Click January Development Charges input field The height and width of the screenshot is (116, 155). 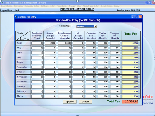click(64, 87)
